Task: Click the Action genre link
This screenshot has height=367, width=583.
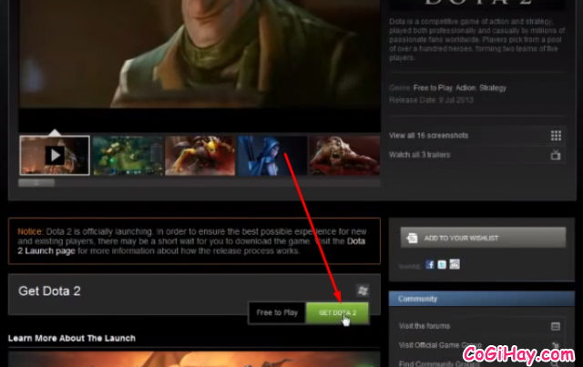Action: coord(465,88)
